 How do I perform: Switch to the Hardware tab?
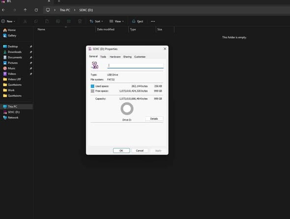tap(115, 57)
